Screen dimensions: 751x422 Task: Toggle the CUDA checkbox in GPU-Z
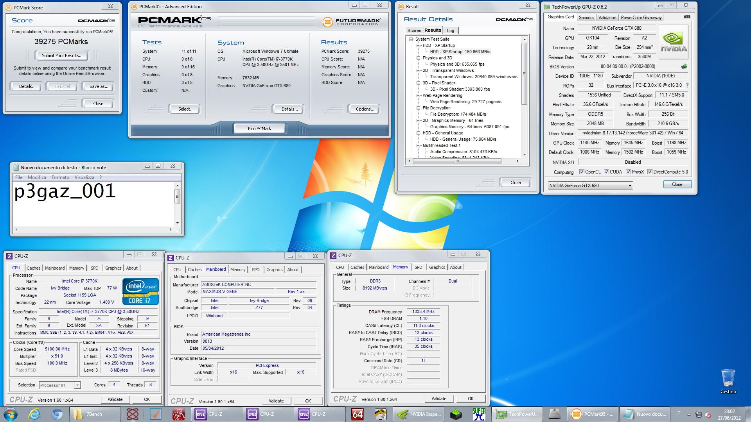(606, 172)
